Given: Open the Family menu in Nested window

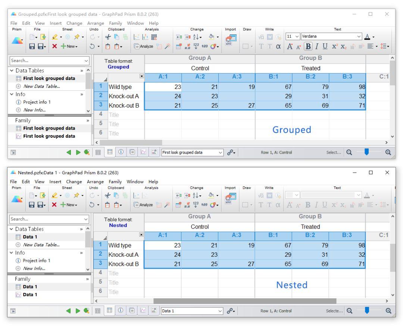Looking at the screenshot, I should point(115,182).
